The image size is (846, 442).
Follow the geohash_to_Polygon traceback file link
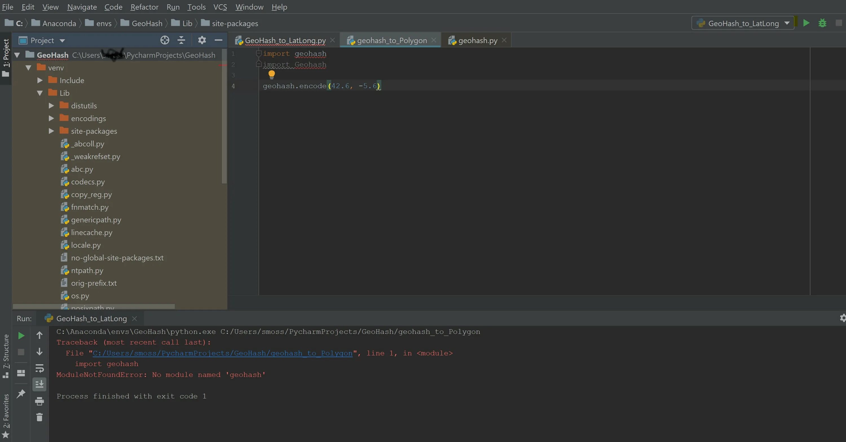(222, 353)
